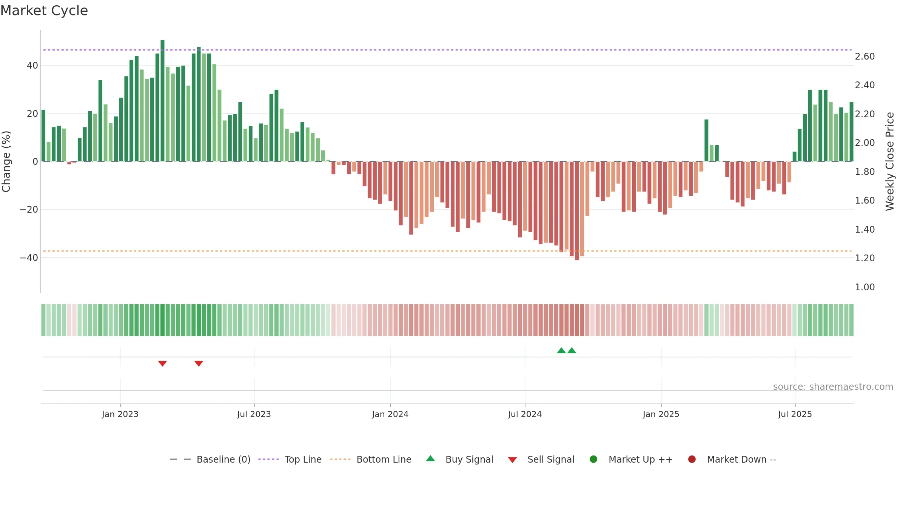Viewport: 906px width, 509px height.
Task: Select the second buy signal marker after Jul 2024
Action: (x=572, y=350)
